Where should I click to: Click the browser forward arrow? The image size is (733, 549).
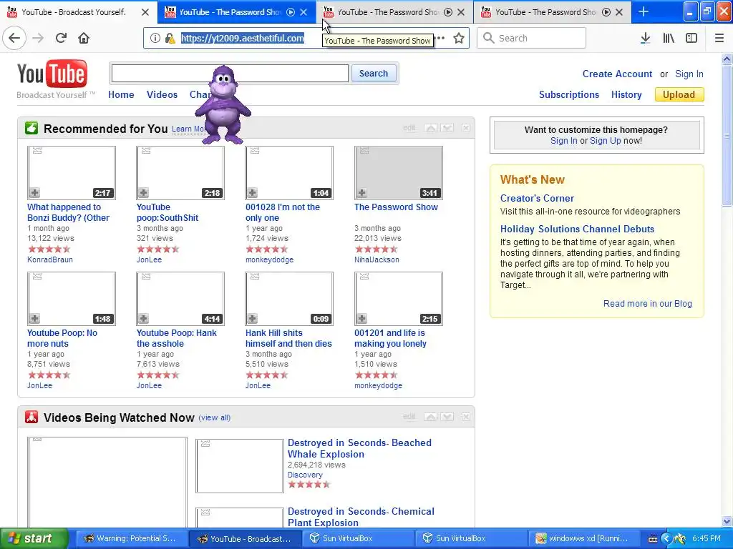(39, 38)
